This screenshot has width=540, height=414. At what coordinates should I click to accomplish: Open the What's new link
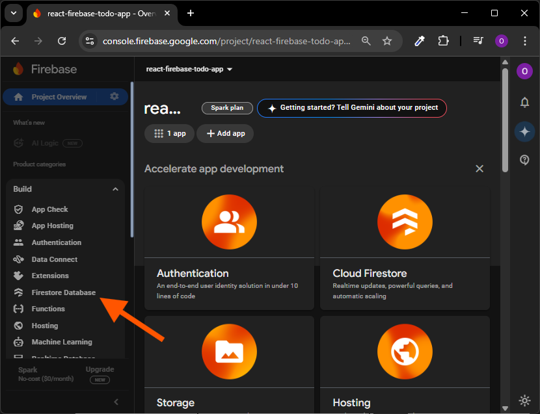pyautogui.click(x=29, y=123)
